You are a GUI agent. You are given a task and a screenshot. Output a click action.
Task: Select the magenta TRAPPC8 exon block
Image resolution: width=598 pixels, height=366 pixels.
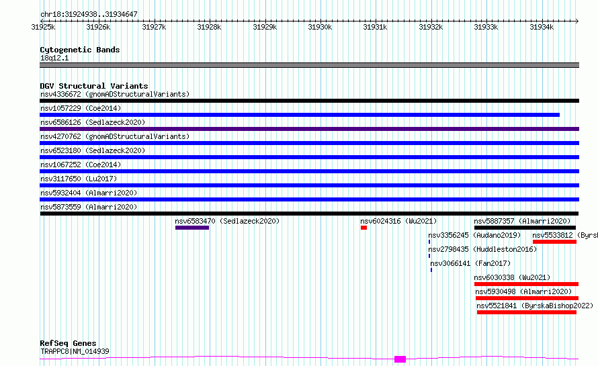(400, 359)
